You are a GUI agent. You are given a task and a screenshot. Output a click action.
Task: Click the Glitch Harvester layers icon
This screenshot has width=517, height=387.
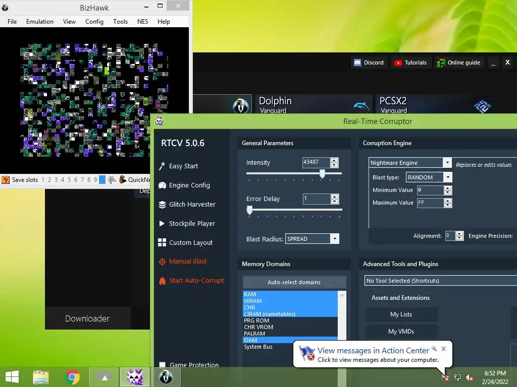tap(162, 205)
